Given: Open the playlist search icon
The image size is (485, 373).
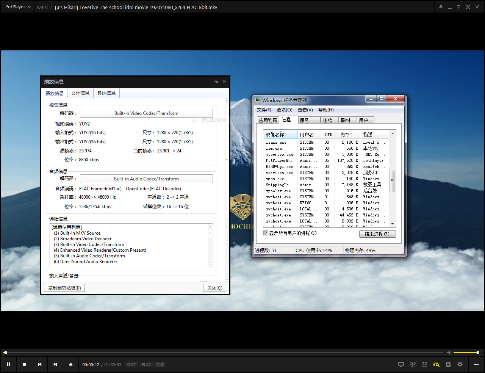Looking at the screenshot, I should pos(436,364).
